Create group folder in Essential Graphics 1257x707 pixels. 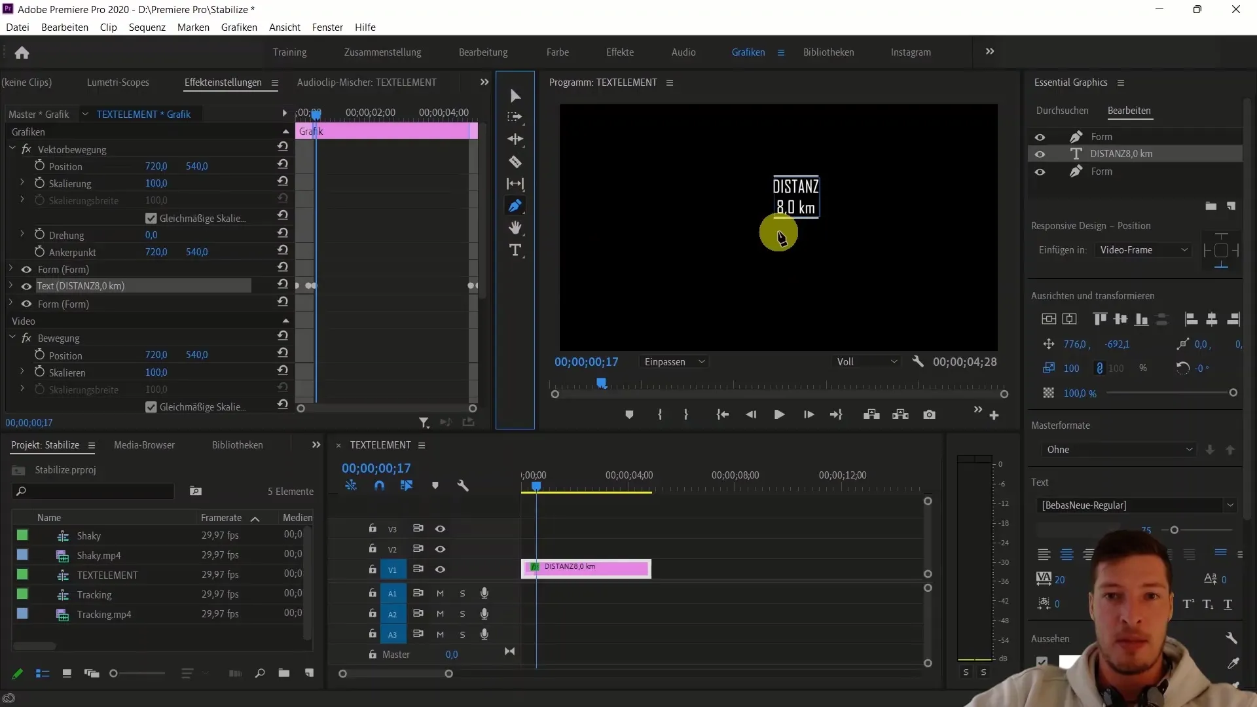(x=1211, y=206)
